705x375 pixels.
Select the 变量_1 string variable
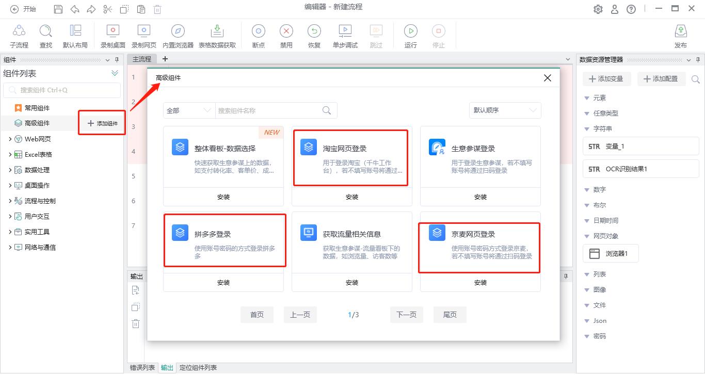[x=641, y=146]
